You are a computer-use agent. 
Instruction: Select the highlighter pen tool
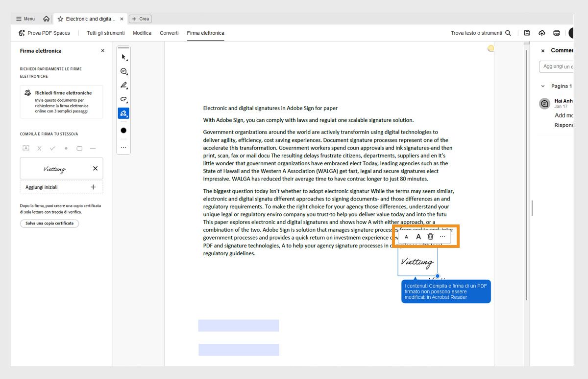coord(123,85)
